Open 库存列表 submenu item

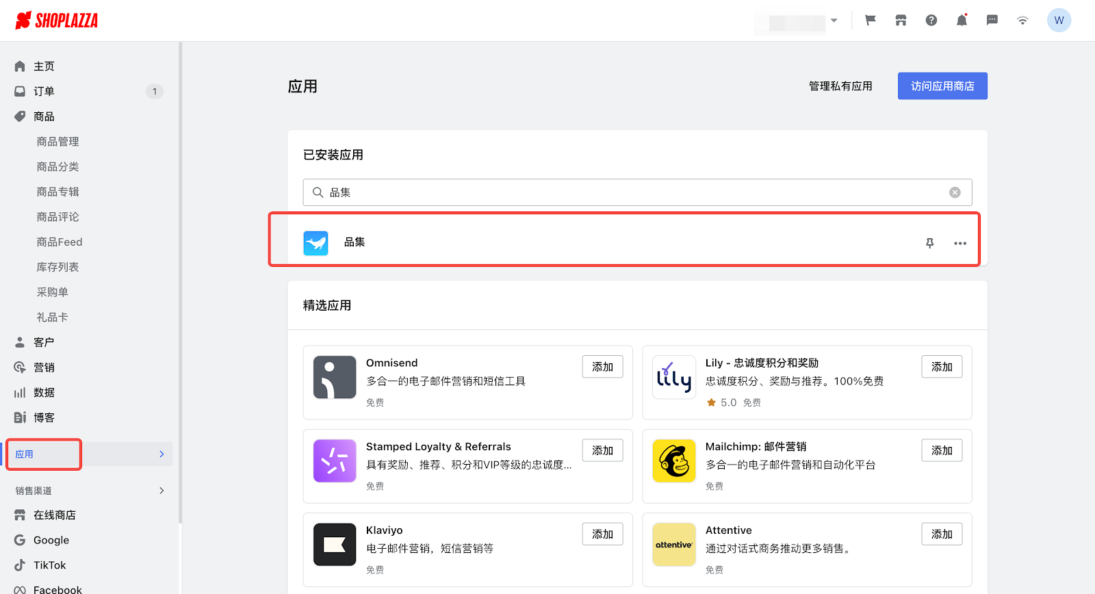point(57,267)
